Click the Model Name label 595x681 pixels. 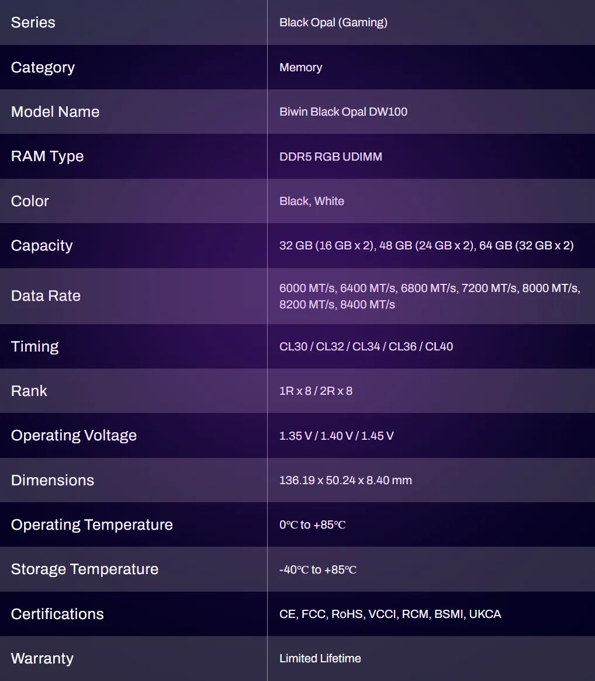55,112
